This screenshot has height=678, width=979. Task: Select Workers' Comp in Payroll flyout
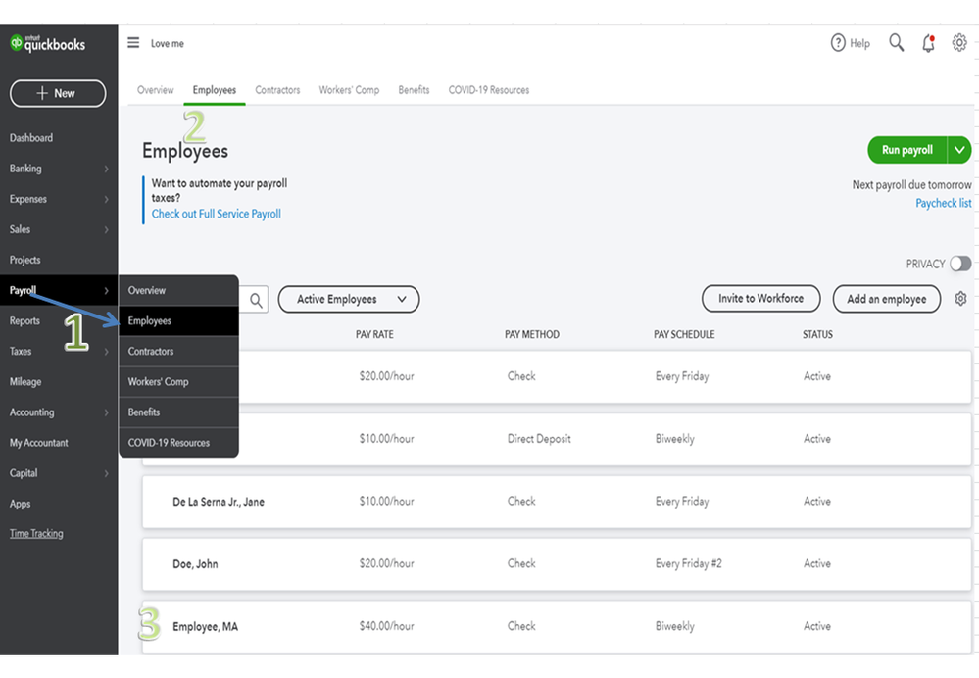(x=158, y=382)
